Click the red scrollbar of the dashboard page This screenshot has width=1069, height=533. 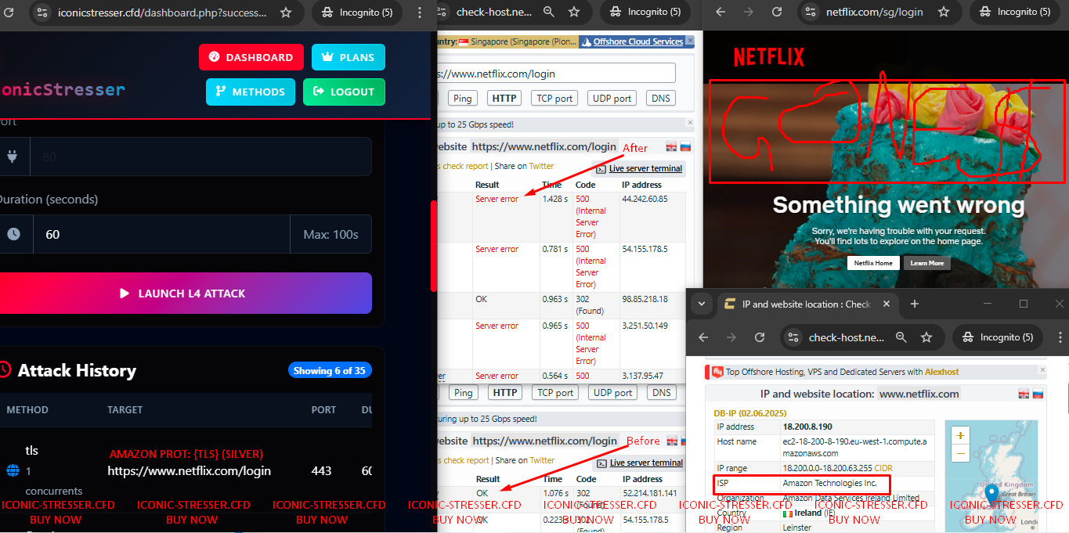coord(434,245)
